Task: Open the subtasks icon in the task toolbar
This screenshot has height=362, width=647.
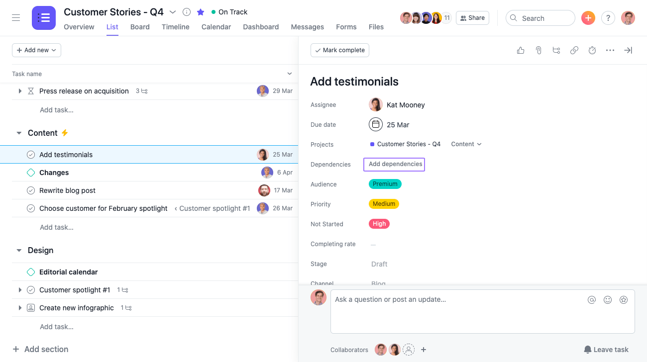Action: [x=556, y=50]
